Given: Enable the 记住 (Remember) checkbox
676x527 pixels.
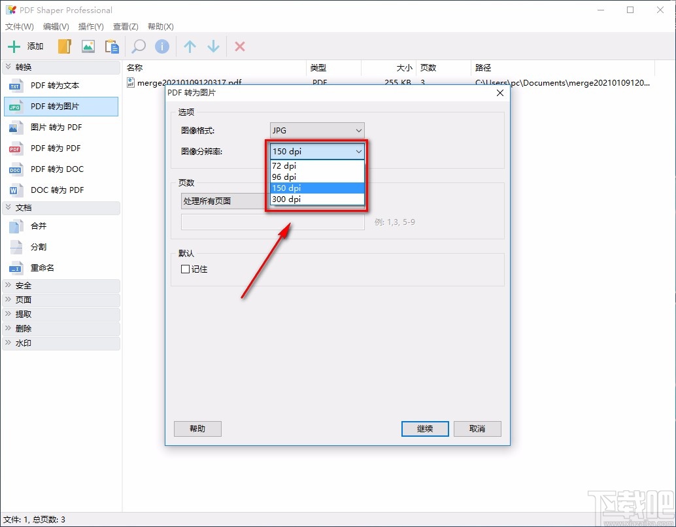Looking at the screenshot, I should (185, 269).
